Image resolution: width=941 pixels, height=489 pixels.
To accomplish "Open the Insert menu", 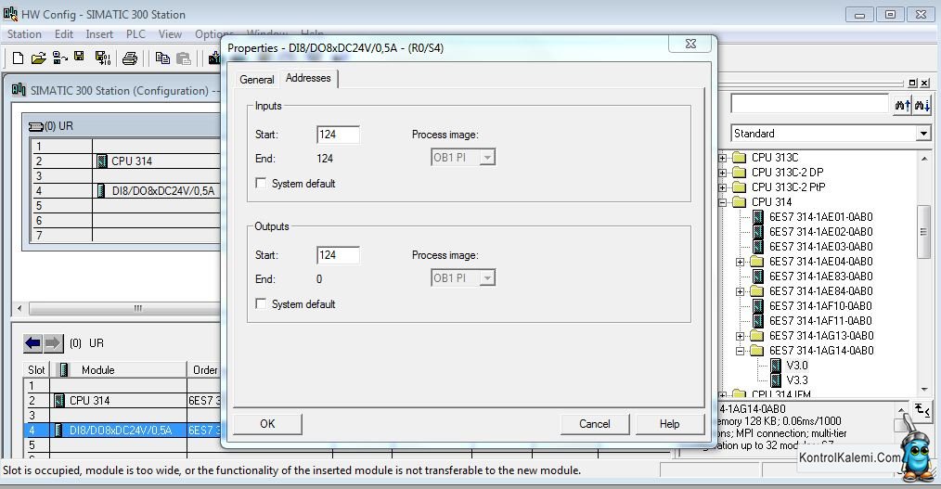I will click(x=99, y=34).
